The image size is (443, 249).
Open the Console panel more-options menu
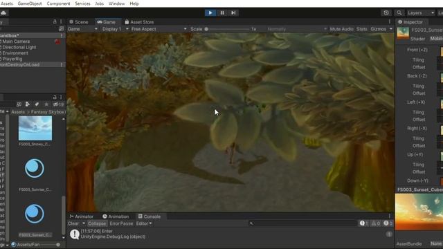pyautogui.click(x=389, y=216)
